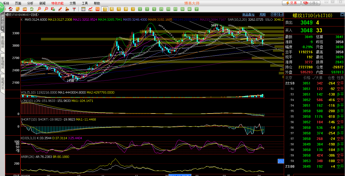The width and height of the screenshot is (345, 176).
Task: Click the zoom out magnifier icon
Action: tap(46, 9)
